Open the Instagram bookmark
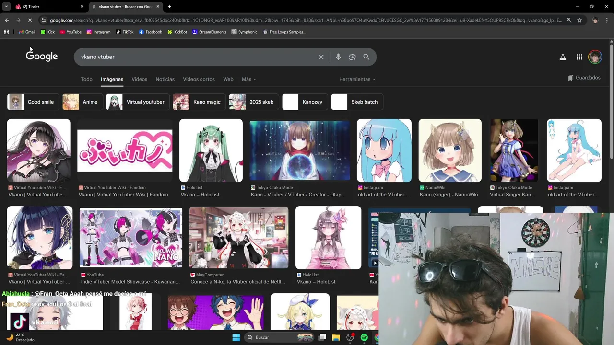This screenshot has width=614, height=345. 98,32
